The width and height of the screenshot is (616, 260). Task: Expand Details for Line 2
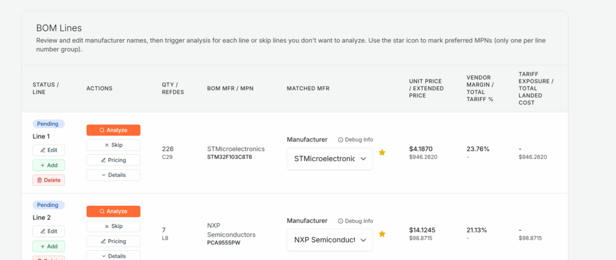coord(113,256)
